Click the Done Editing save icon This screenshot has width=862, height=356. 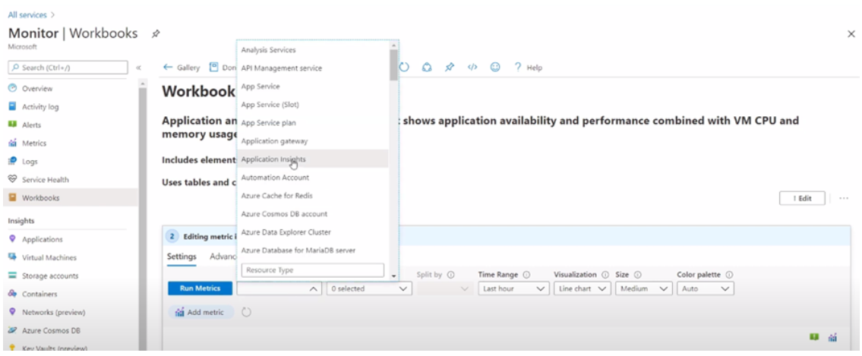coord(214,67)
